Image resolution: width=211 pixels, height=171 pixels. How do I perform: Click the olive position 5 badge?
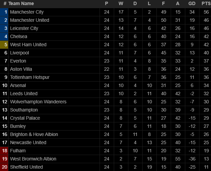pos(4,45)
